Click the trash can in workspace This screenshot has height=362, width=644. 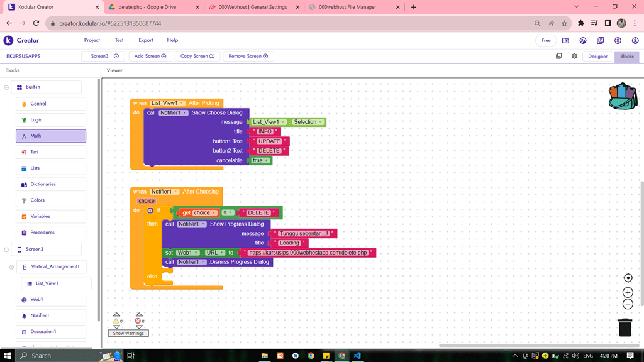[x=625, y=327]
